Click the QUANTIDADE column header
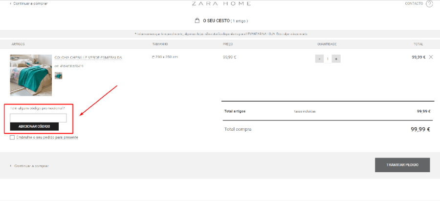The height and width of the screenshot is (201, 440). pos(327,44)
